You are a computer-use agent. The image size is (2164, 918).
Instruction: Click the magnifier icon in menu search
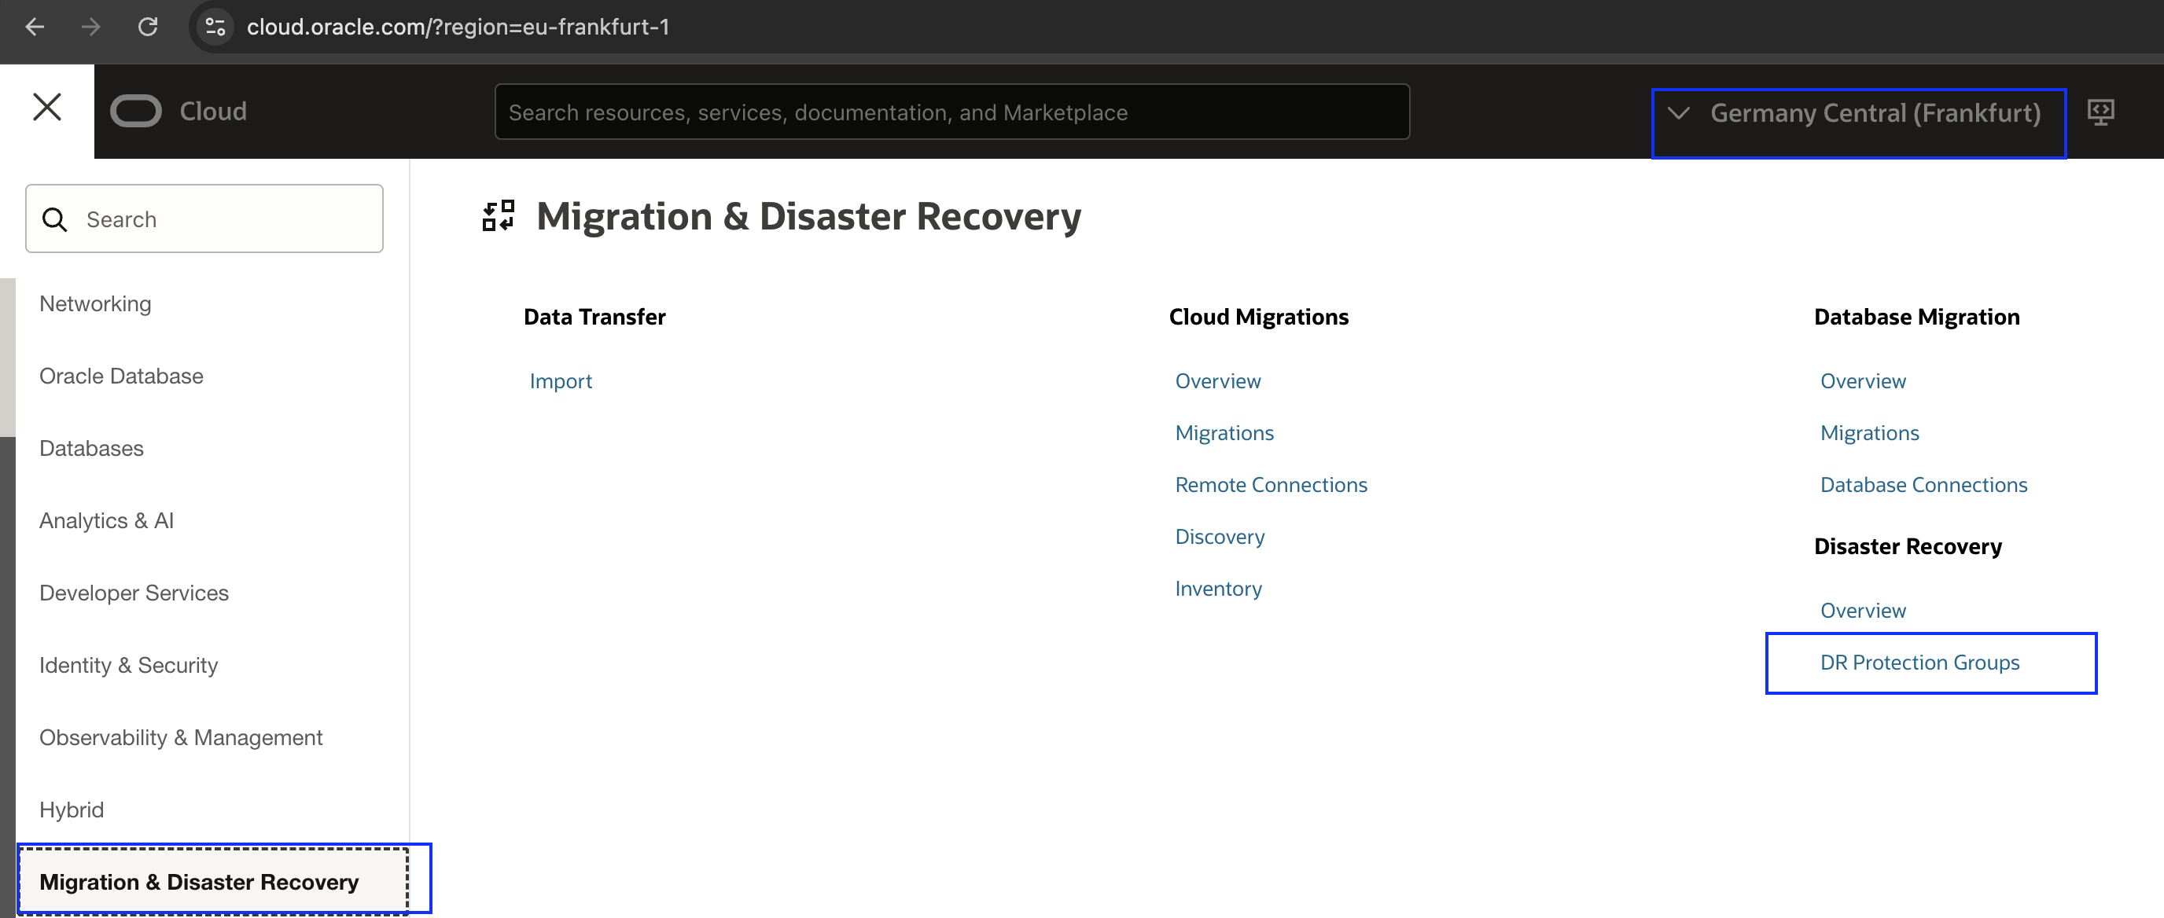(x=54, y=219)
